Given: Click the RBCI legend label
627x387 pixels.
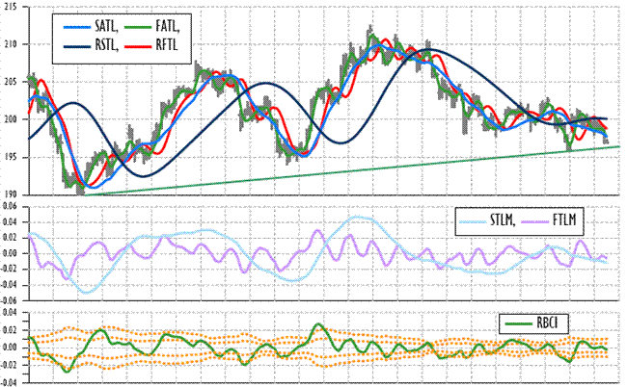Looking at the screenshot, I should pyautogui.click(x=547, y=322).
